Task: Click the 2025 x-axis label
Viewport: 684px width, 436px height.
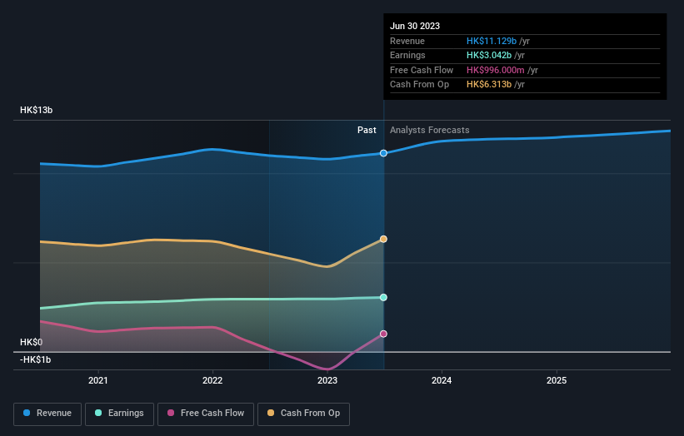Action: click(557, 381)
